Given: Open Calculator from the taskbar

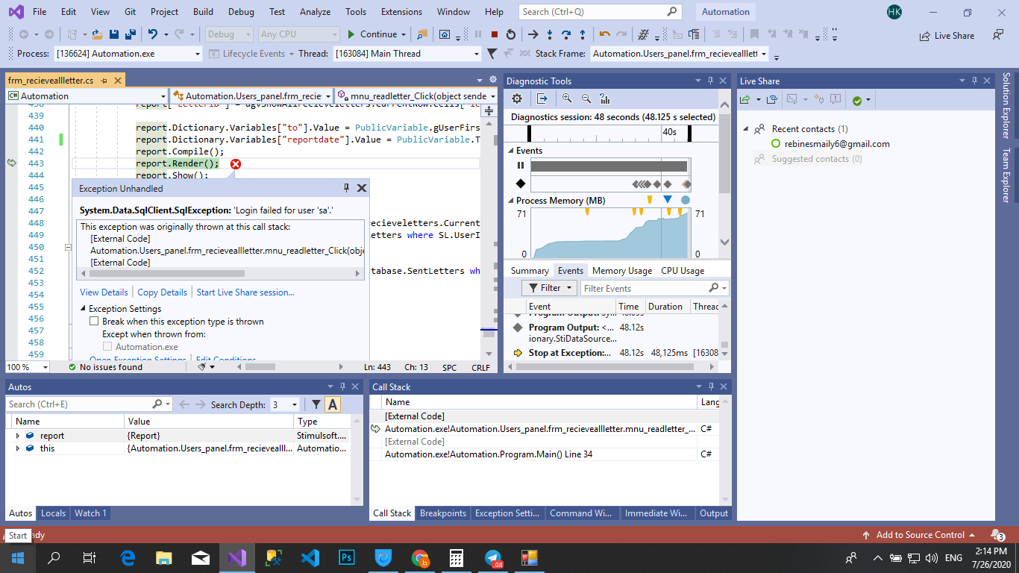Looking at the screenshot, I should pyautogui.click(x=457, y=557).
